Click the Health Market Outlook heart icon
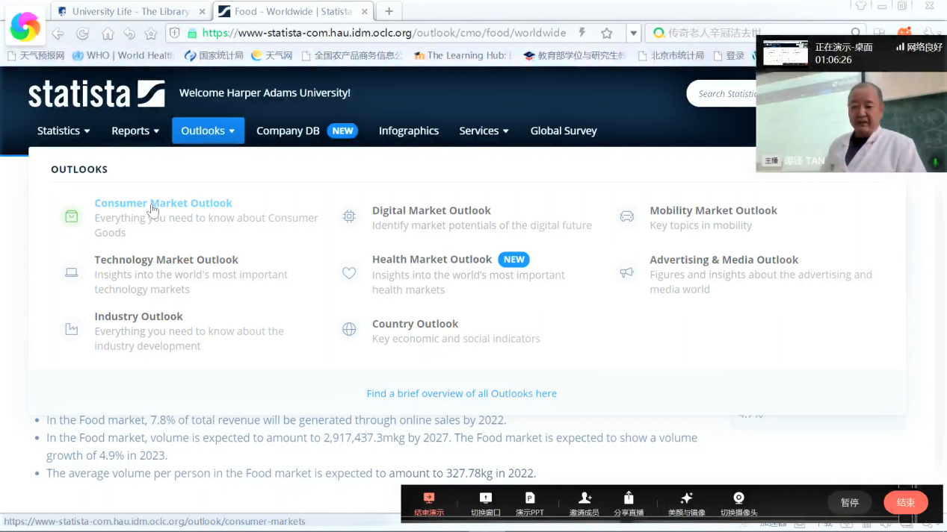The height and width of the screenshot is (532, 947). [349, 273]
